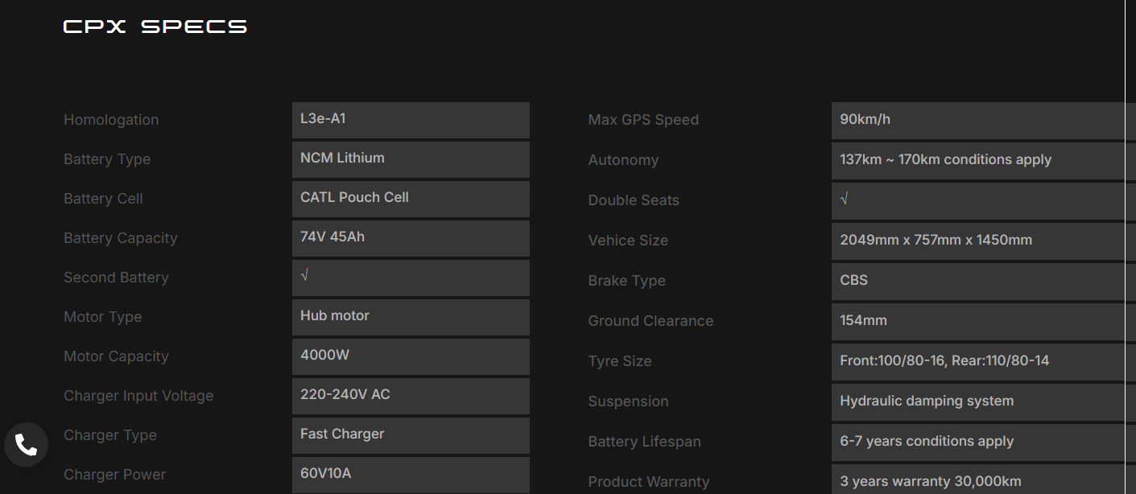Click the CPX SPECS heading
The width and height of the screenshot is (1136, 494).
tap(155, 27)
